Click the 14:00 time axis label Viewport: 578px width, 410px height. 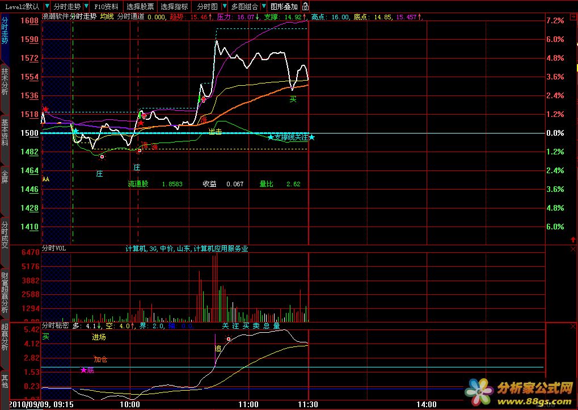427,404
